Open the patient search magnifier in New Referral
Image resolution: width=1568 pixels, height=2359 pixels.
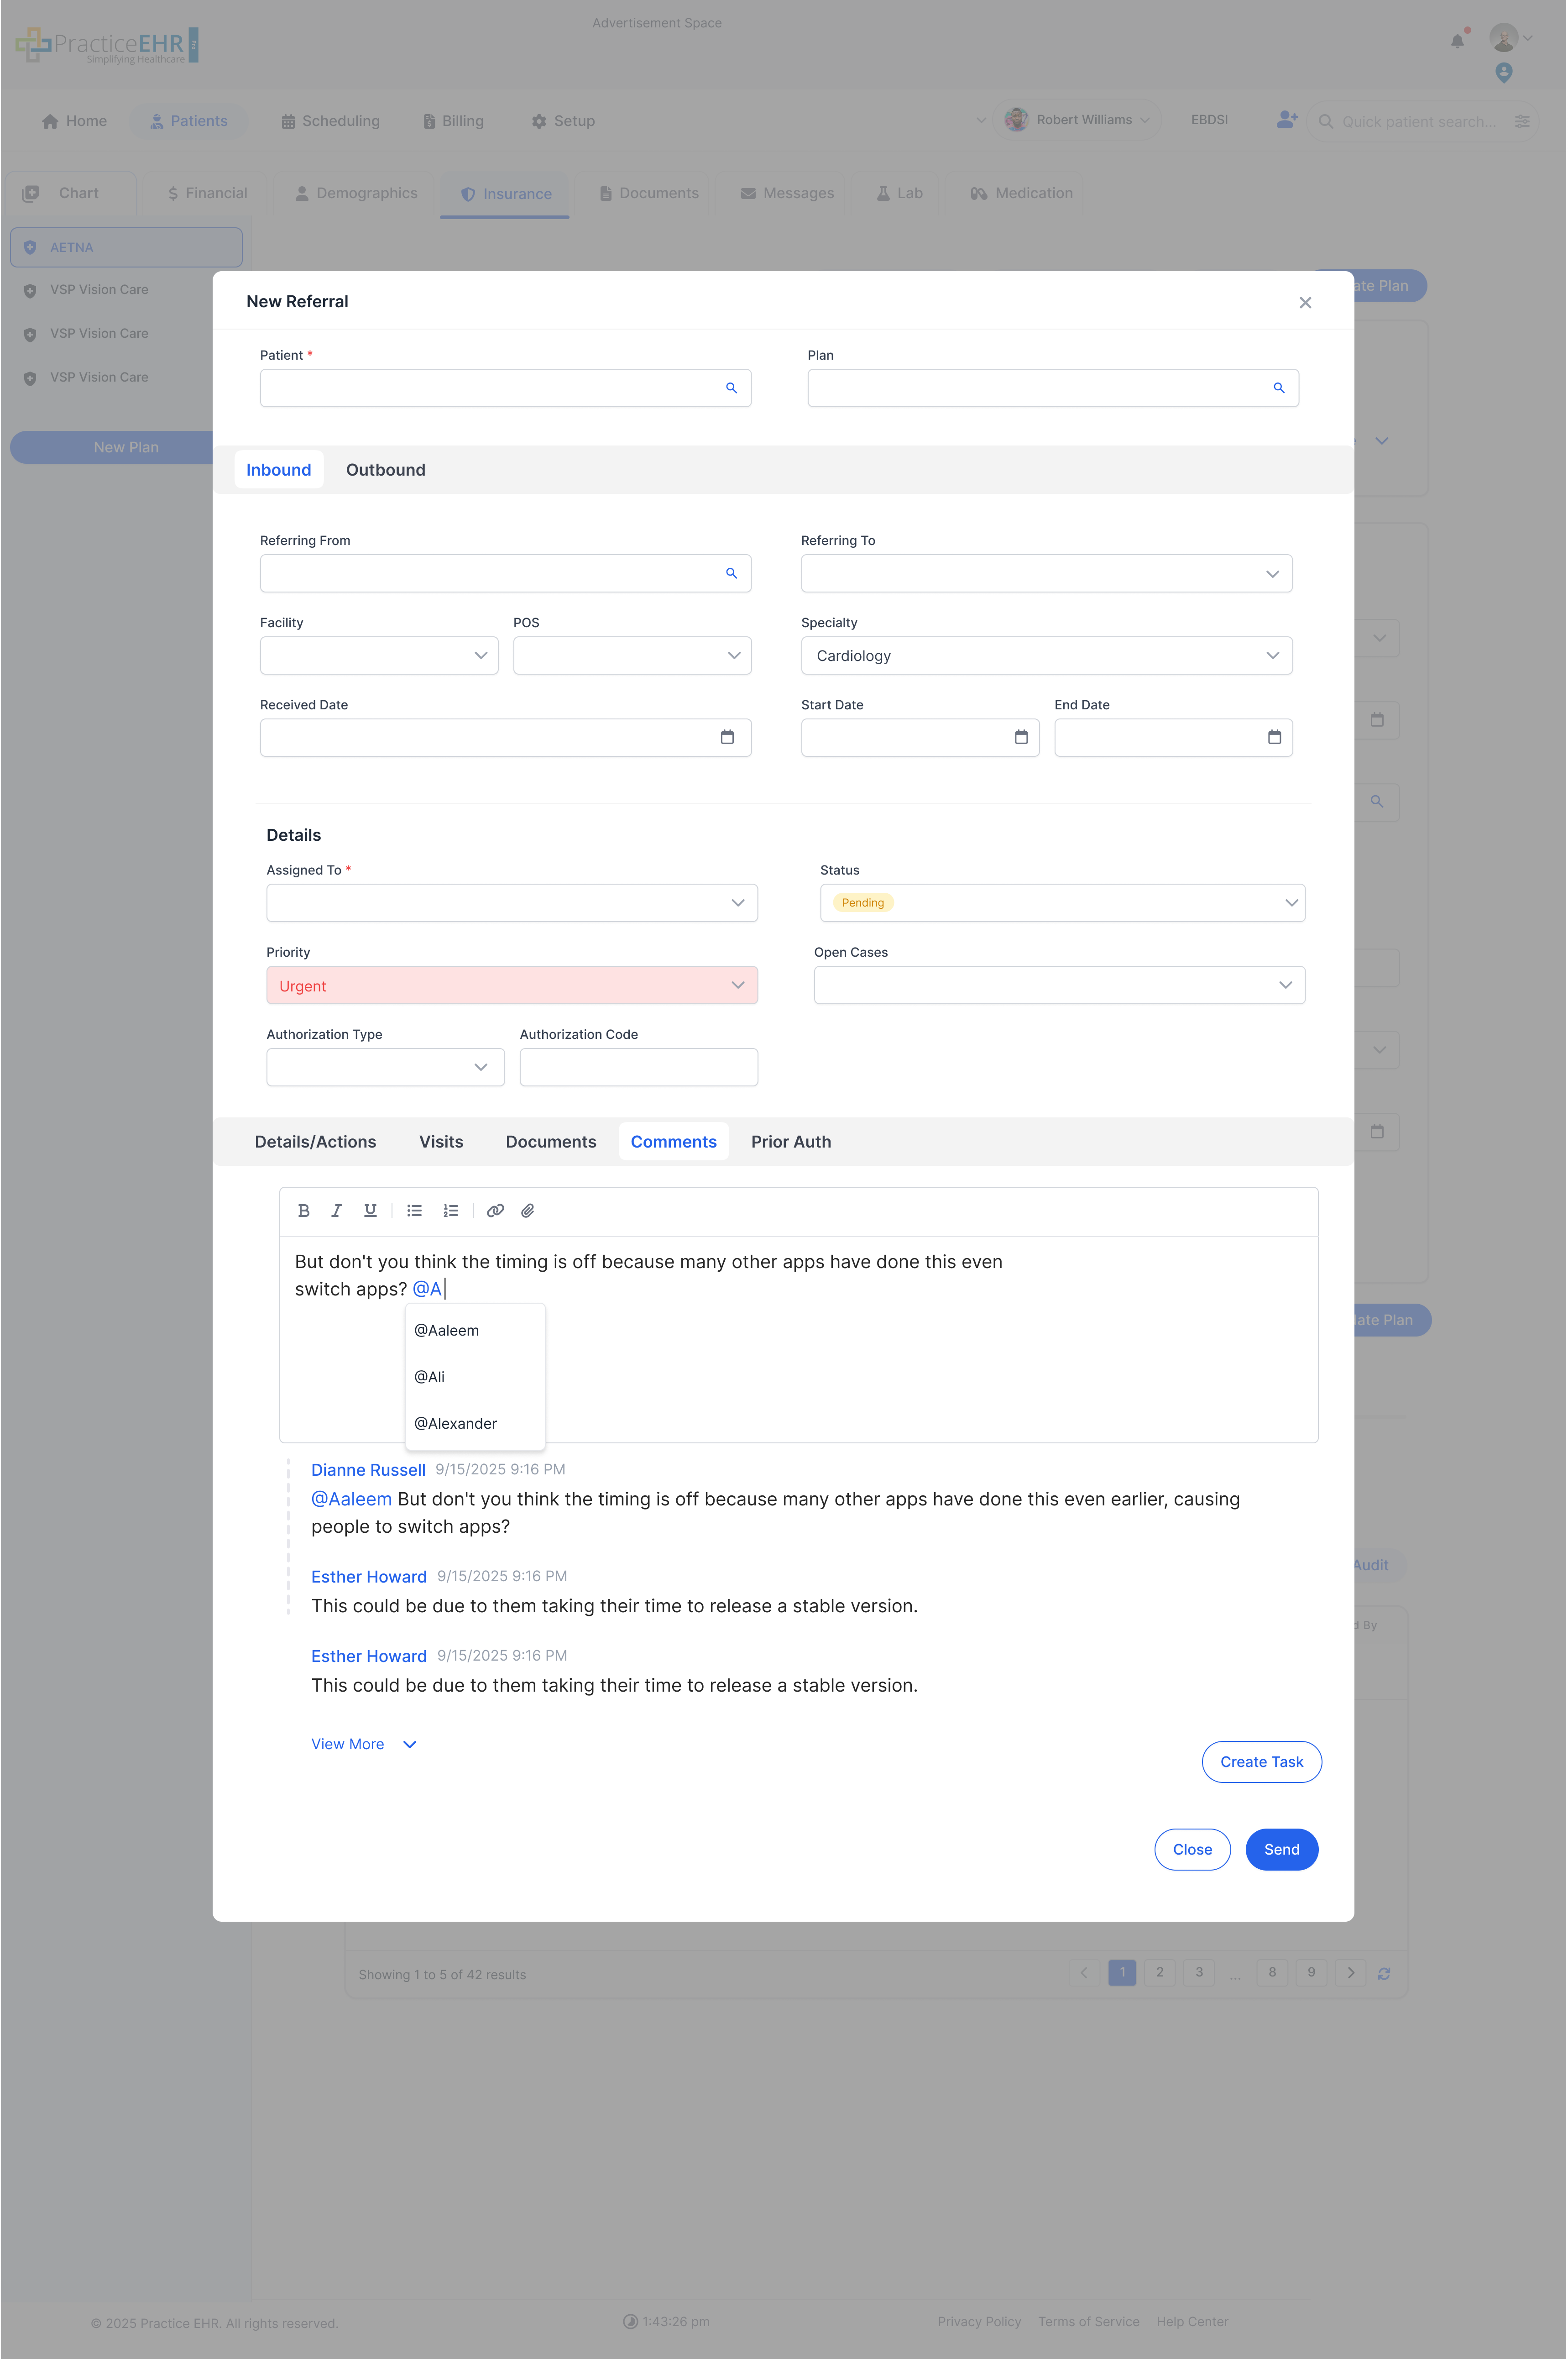coord(731,388)
